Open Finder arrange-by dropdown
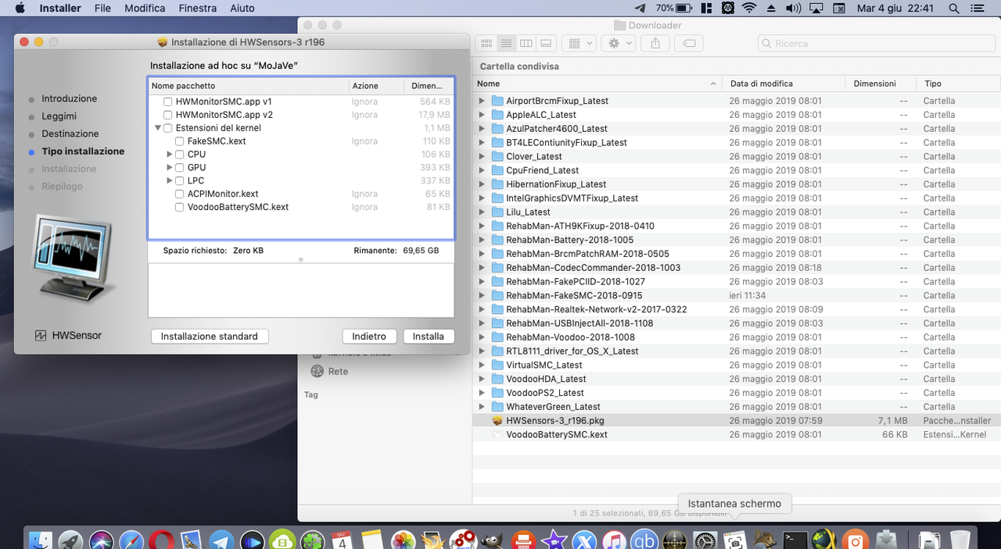Screen dimensions: 1001x549 [x=579, y=44]
